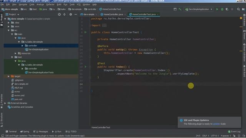
Task: Fold the setUp() method in gutter
Action: point(90,49)
